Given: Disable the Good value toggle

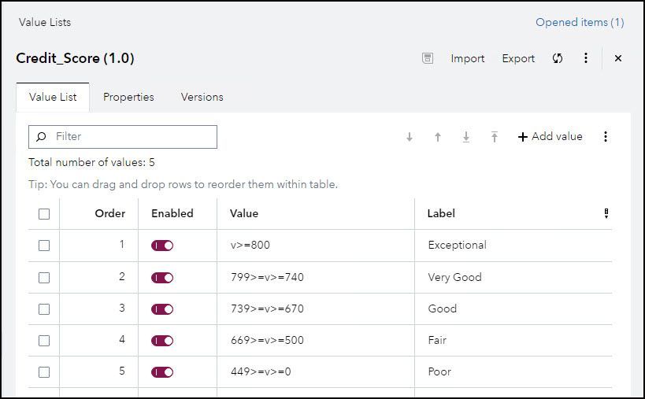Looking at the screenshot, I should pos(162,309).
